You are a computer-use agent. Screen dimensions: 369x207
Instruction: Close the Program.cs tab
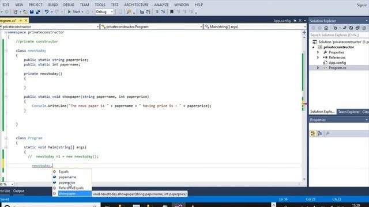(x=26, y=21)
